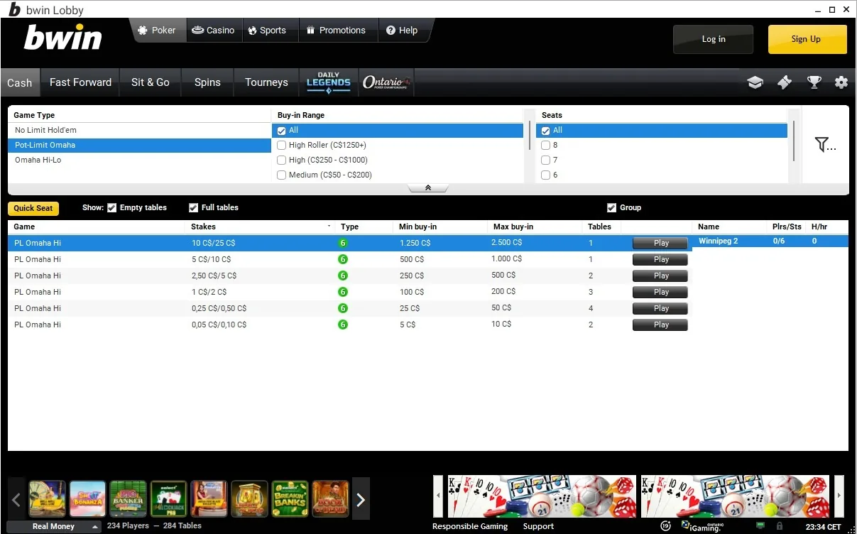
Task: Open the Tourneys tab
Action: point(266,82)
